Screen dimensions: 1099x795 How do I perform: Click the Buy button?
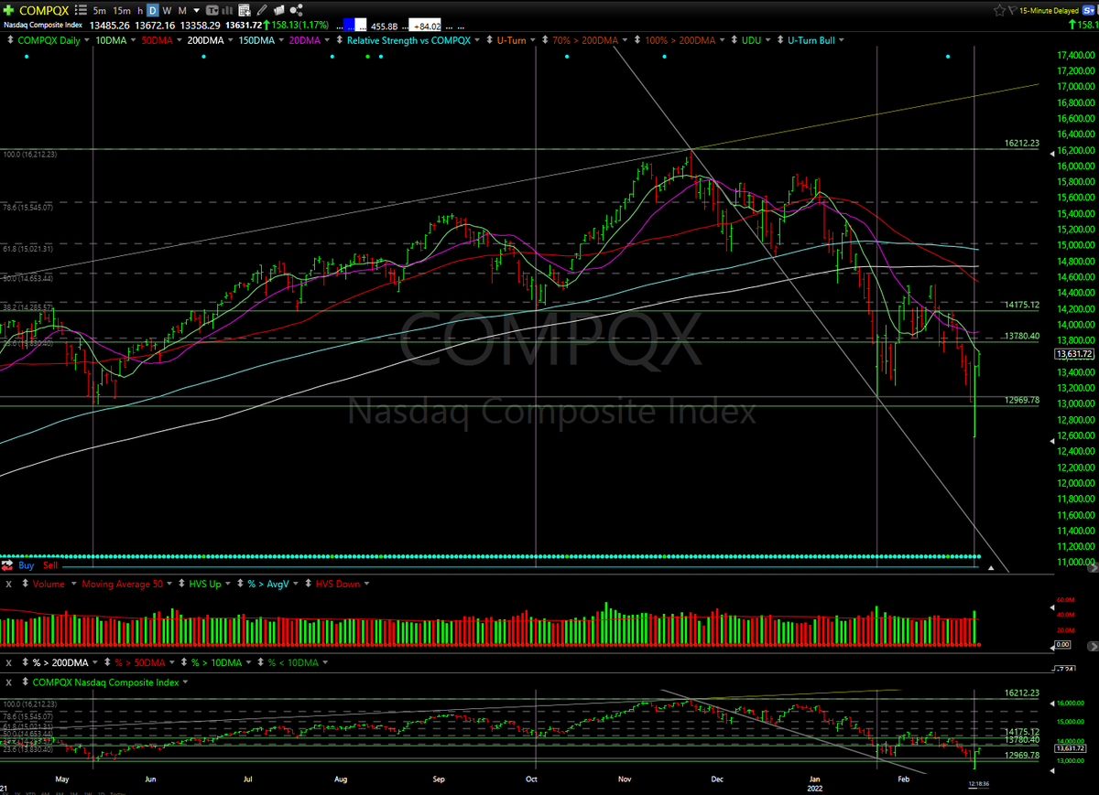pyautogui.click(x=27, y=565)
